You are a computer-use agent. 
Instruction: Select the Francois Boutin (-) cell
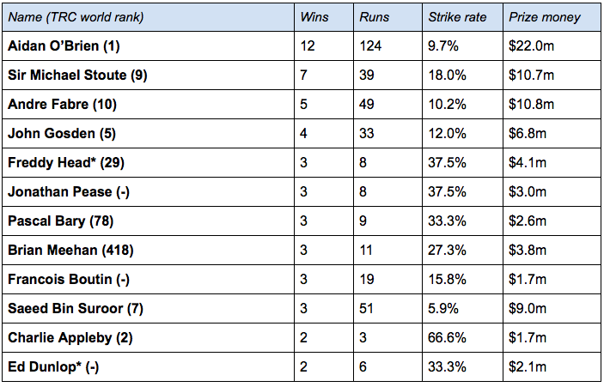point(149,279)
